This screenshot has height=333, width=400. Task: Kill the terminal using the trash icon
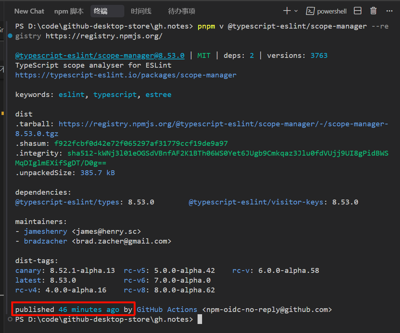pyautogui.click(x=373, y=11)
